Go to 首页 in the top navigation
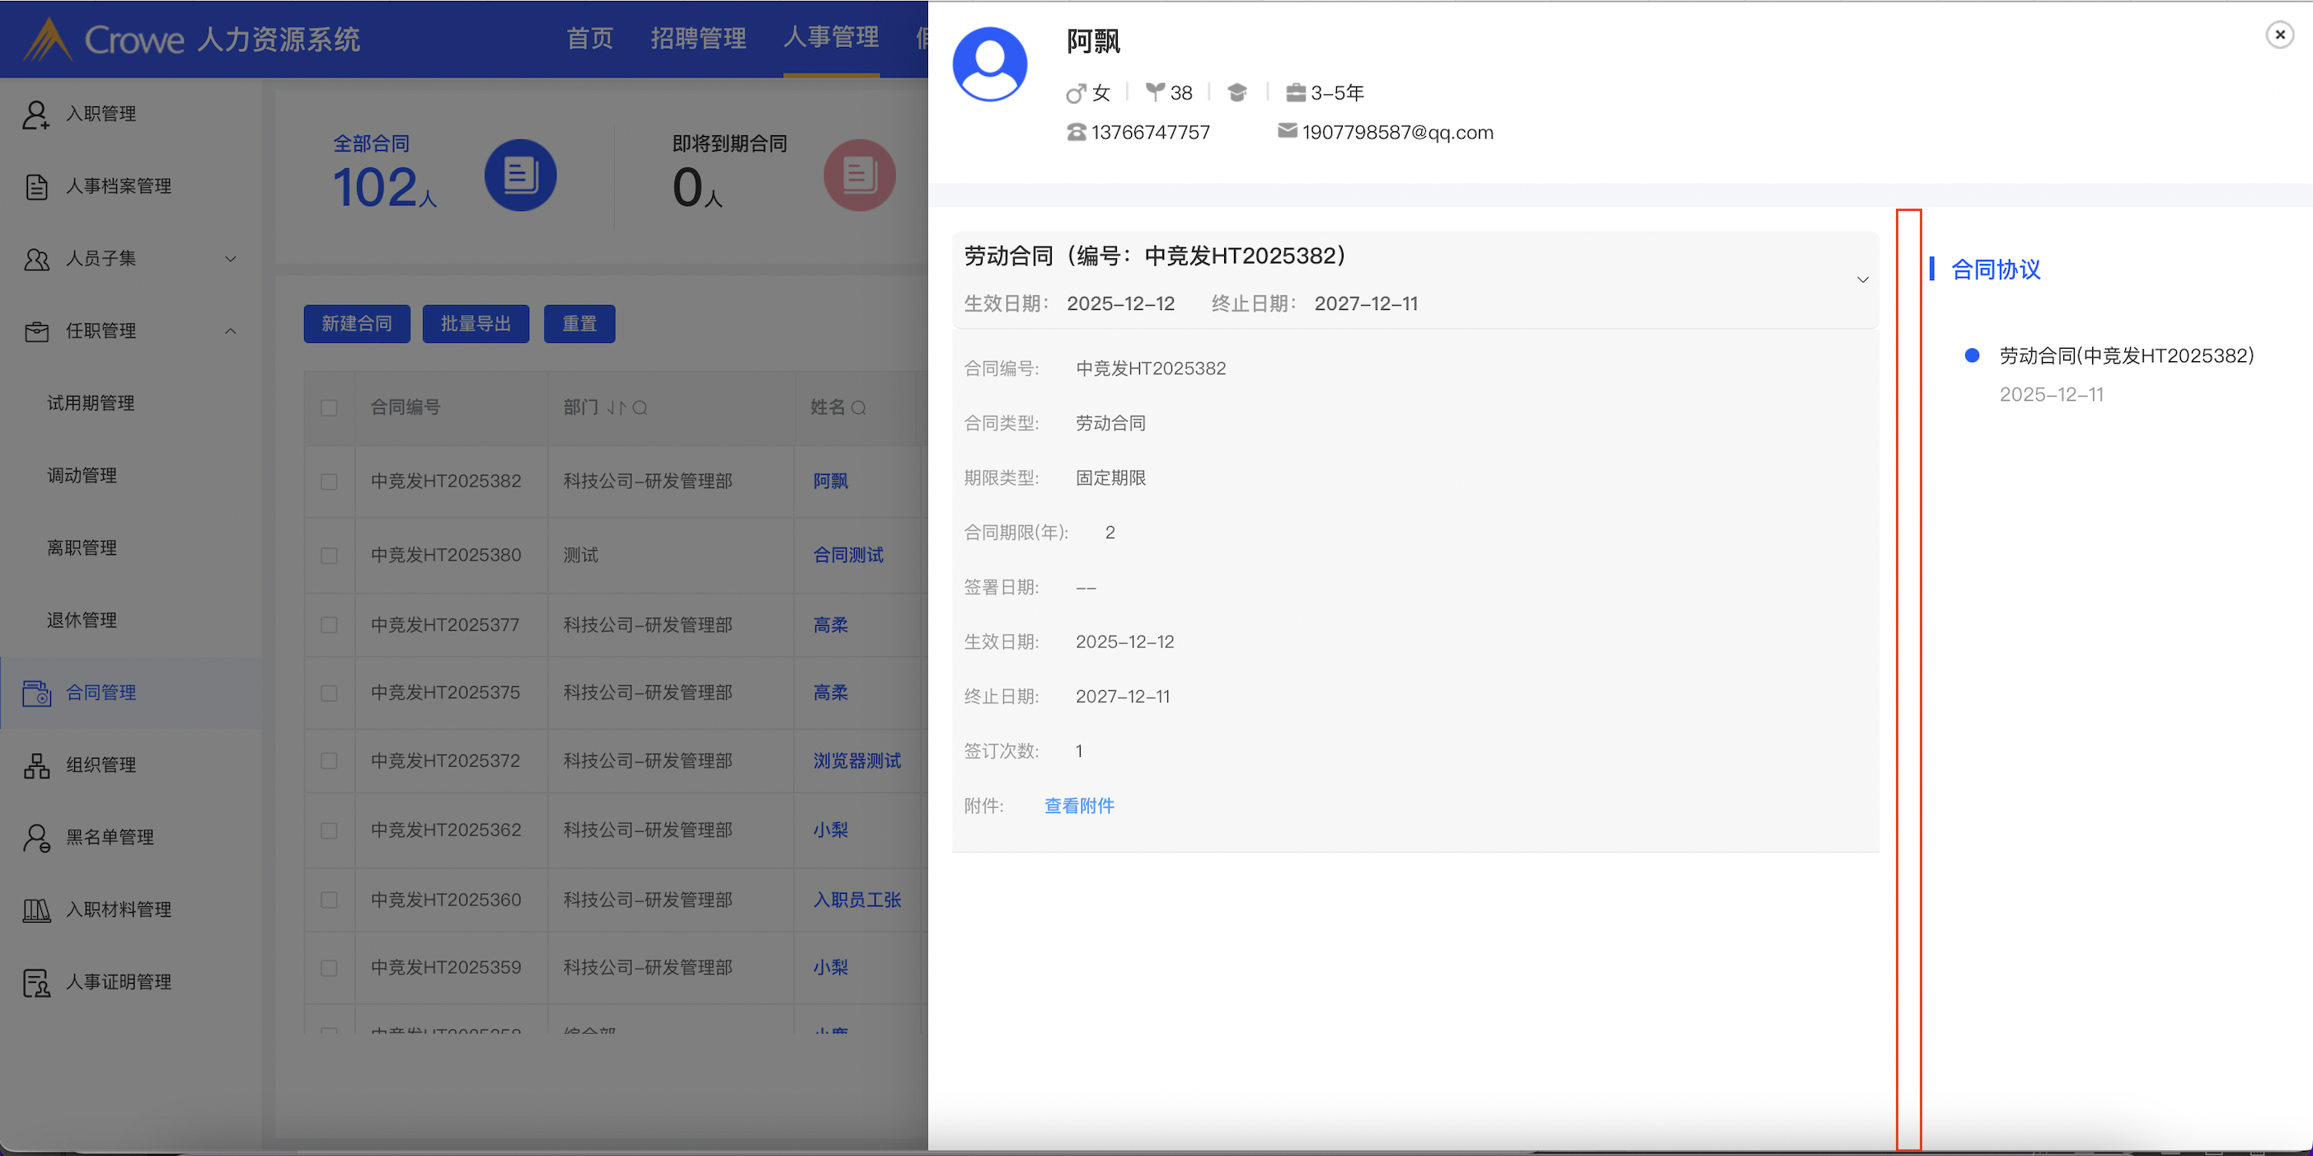This screenshot has width=2313, height=1156. coord(589,38)
